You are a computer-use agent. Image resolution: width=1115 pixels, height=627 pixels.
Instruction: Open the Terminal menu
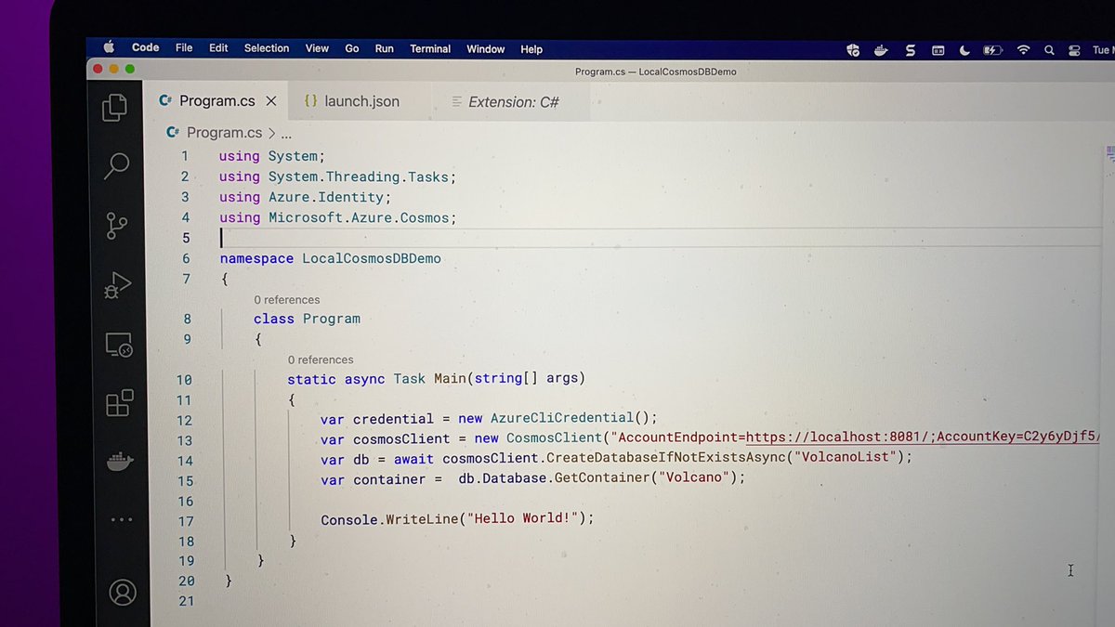tap(429, 48)
